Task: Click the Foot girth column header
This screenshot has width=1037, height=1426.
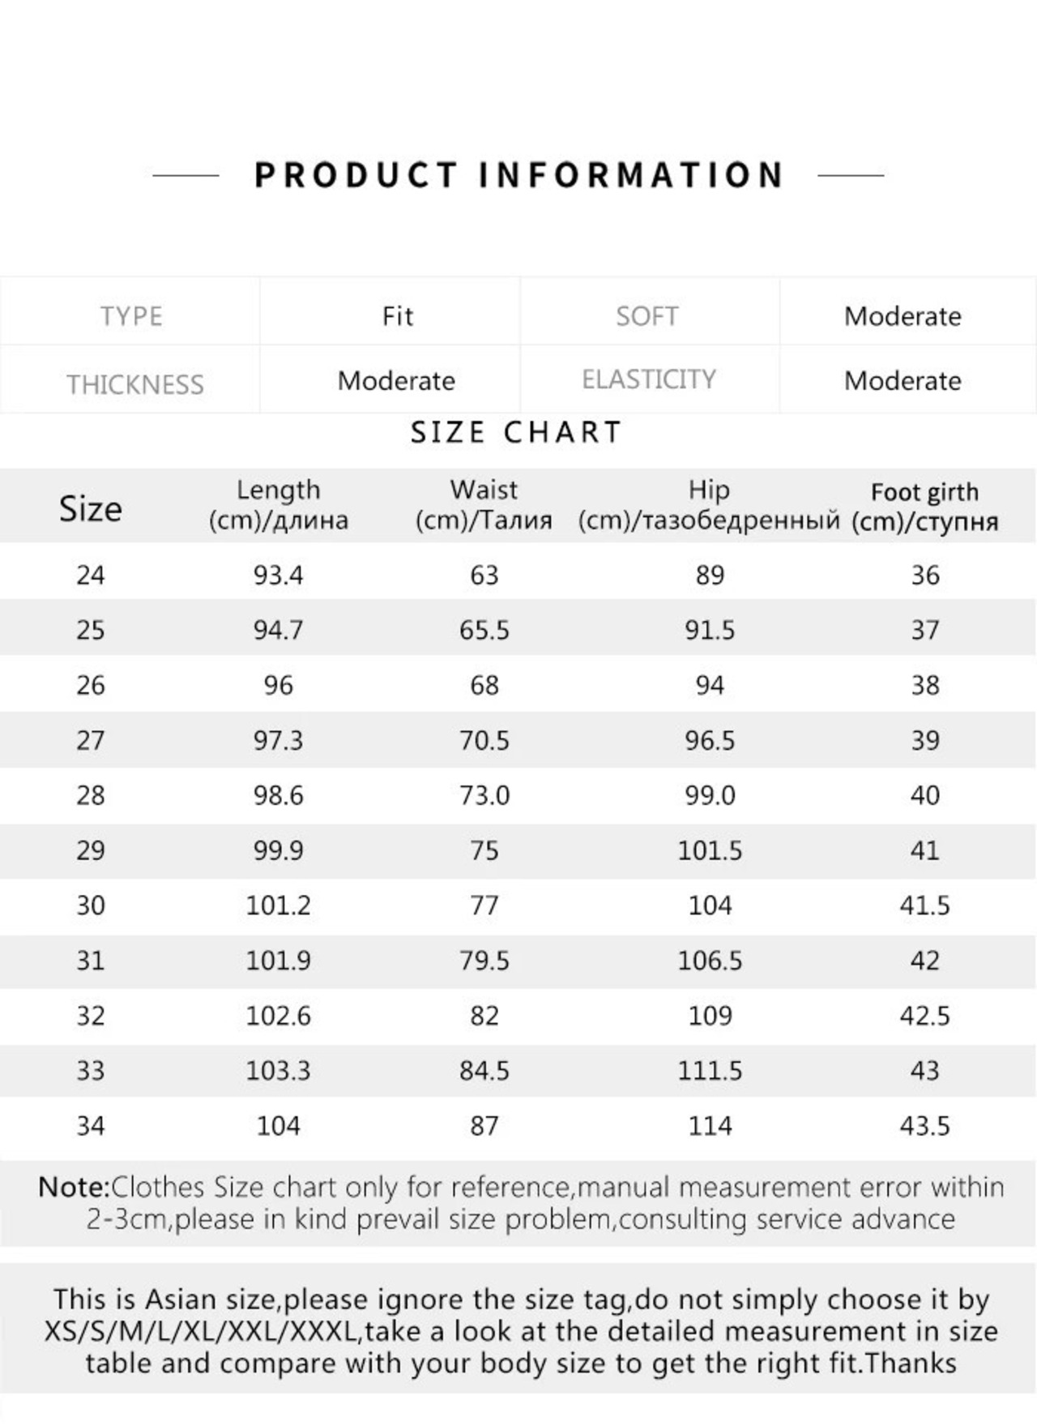Action: (924, 507)
